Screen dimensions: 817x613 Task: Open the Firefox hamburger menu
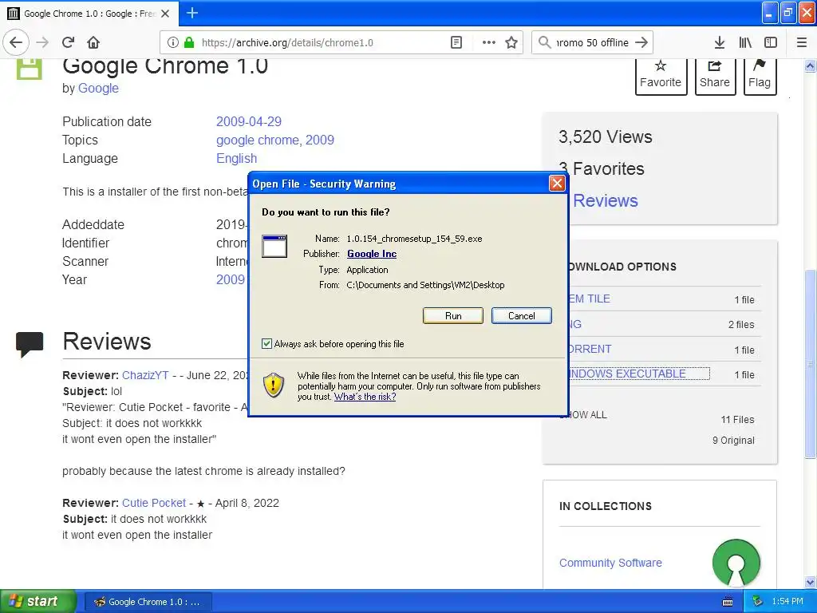[802, 43]
